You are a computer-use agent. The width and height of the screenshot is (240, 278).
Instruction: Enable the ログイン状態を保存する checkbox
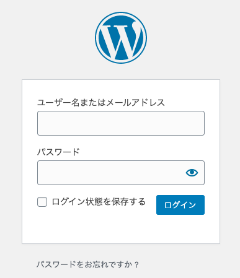coord(42,202)
